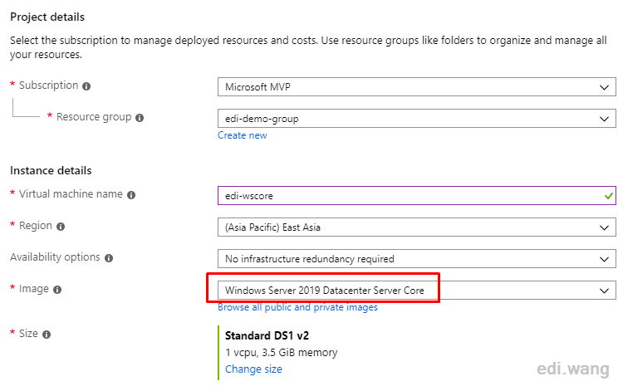The height and width of the screenshot is (391, 623).
Task: Click the Resource group info icon
Action: (140, 118)
